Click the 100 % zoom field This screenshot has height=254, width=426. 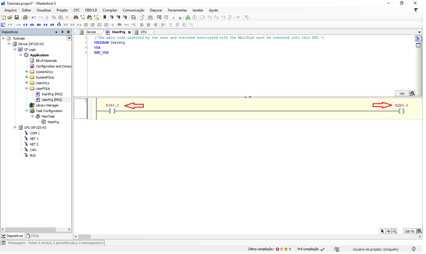coord(409,231)
